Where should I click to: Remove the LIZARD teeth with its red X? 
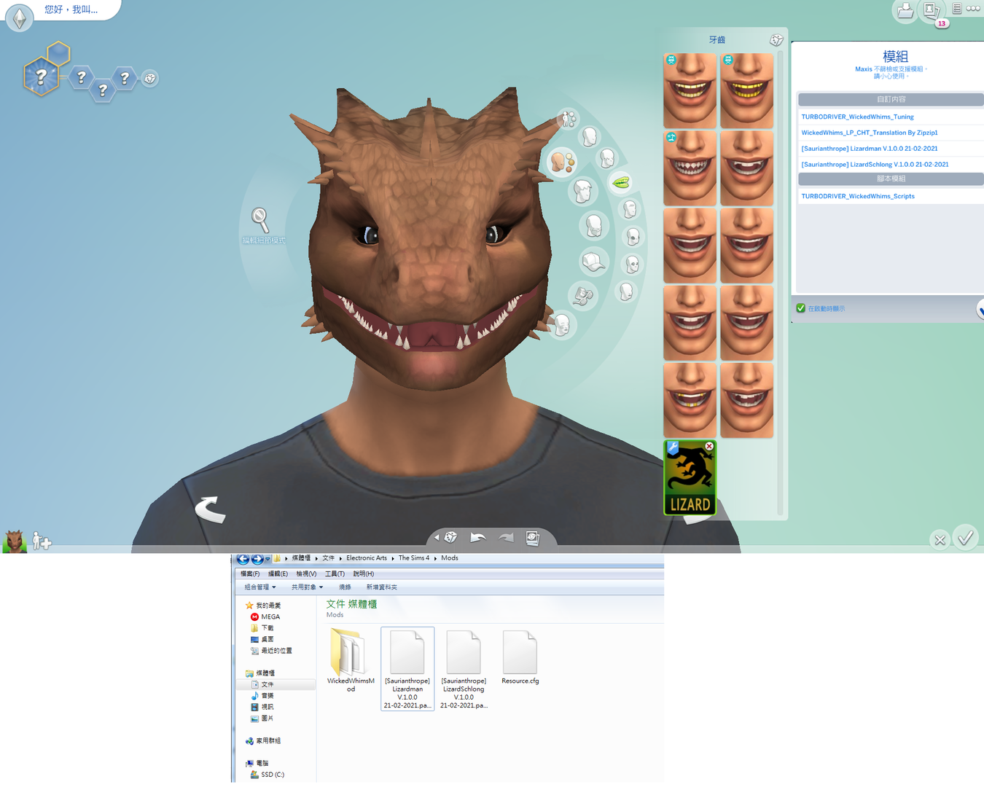(709, 446)
